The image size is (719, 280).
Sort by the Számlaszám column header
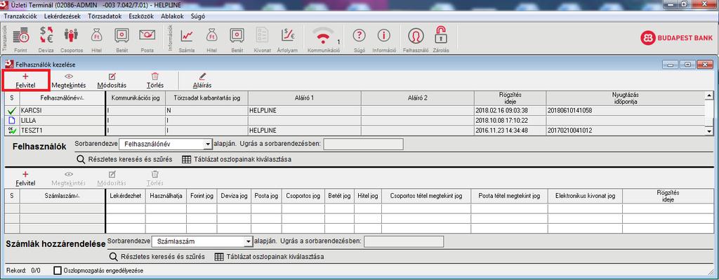click(x=62, y=196)
